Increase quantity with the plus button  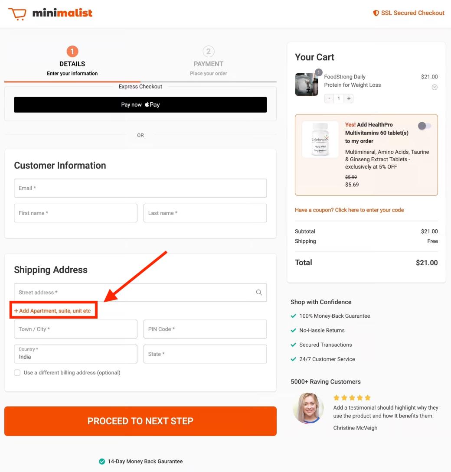(x=349, y=98)
